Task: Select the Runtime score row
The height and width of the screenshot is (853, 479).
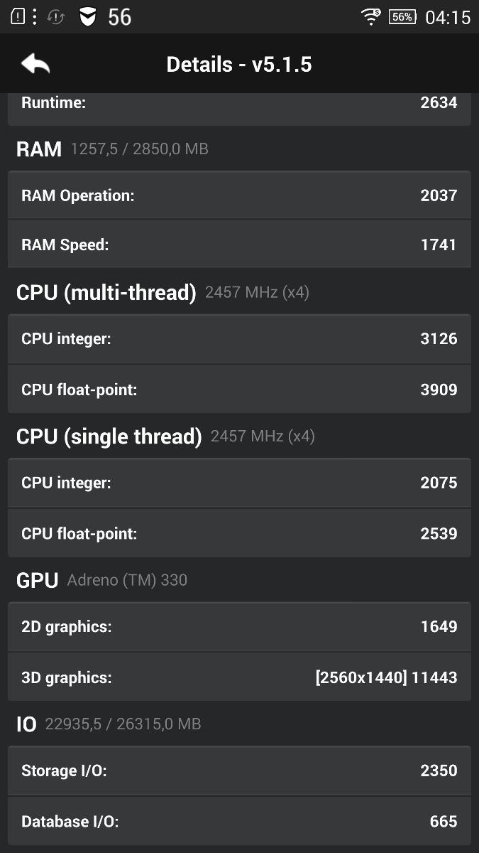Action: [x=239, y=104]
